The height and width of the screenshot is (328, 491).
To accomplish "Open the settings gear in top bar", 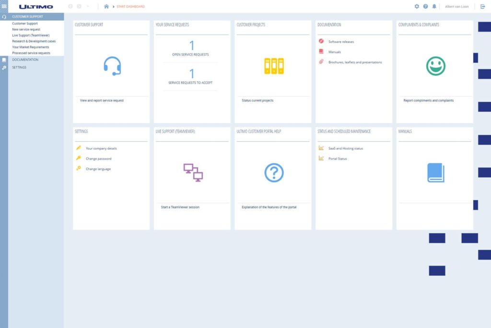I will click(x=417, y=6).
